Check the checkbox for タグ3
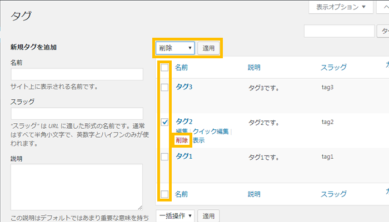 164,87
